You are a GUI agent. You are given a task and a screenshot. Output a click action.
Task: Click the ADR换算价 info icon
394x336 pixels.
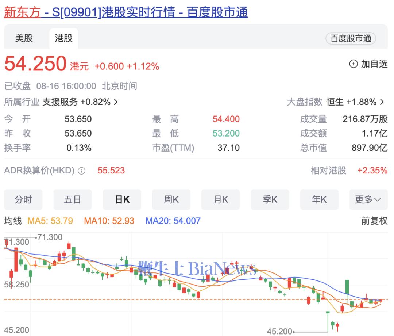pos(81,171)
